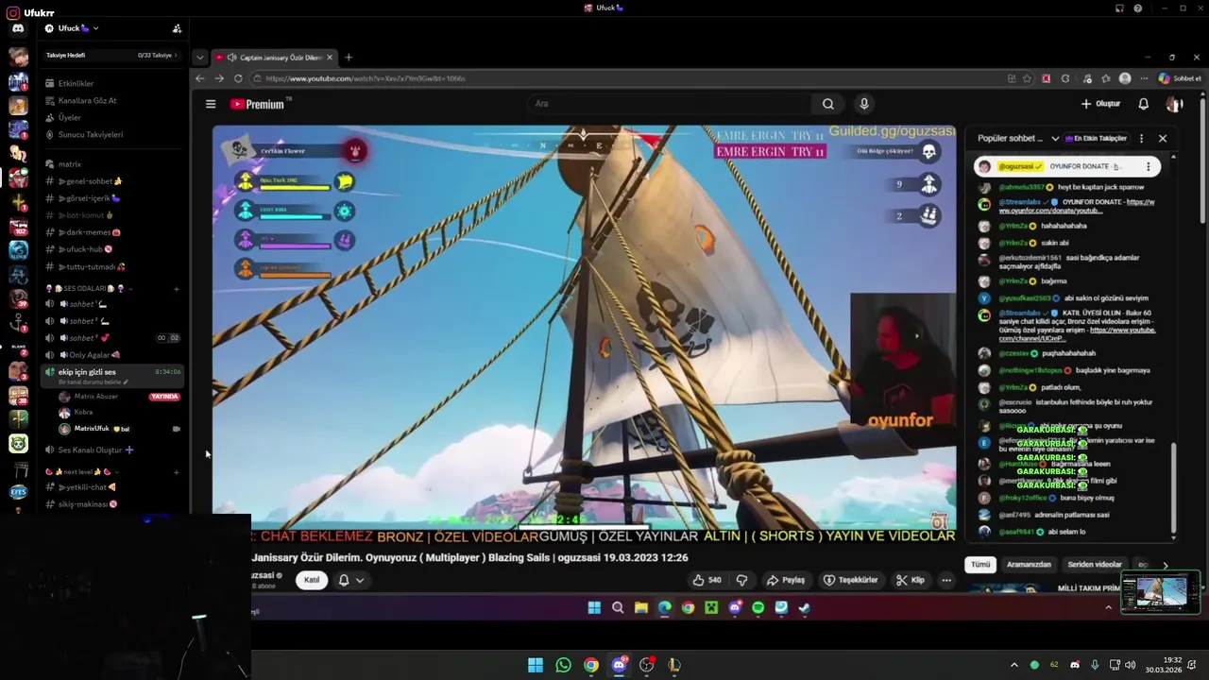1209x680 pixels.
Task: Click Ses Kanalı Oluştur create voice channel
Action: click(91, 450)
